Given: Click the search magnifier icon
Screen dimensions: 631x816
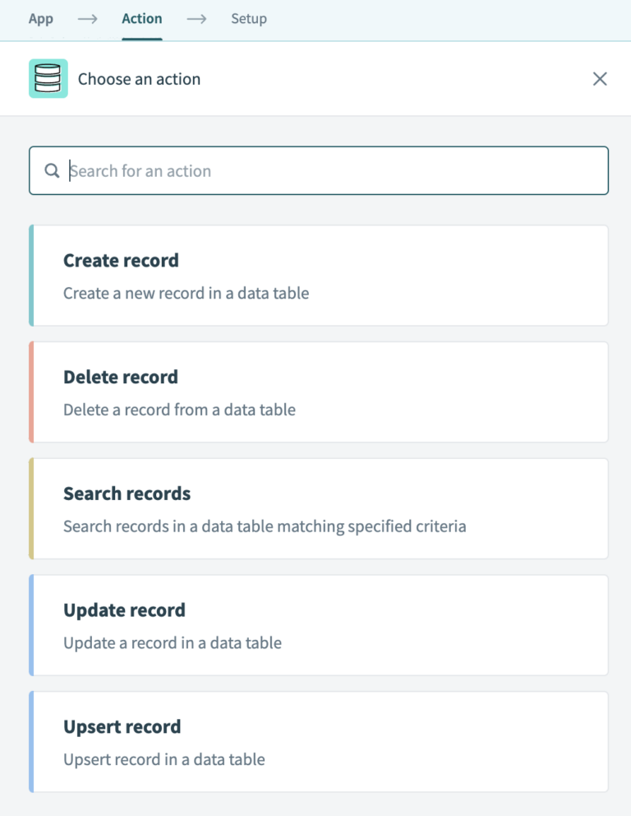Looking at the screenshot, I should (x=52, y=170).
